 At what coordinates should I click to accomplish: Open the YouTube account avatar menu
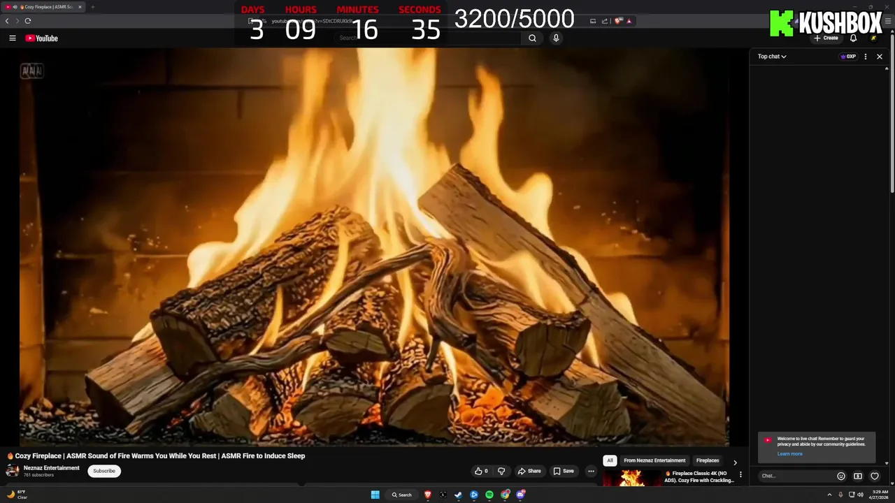[873, 38]
